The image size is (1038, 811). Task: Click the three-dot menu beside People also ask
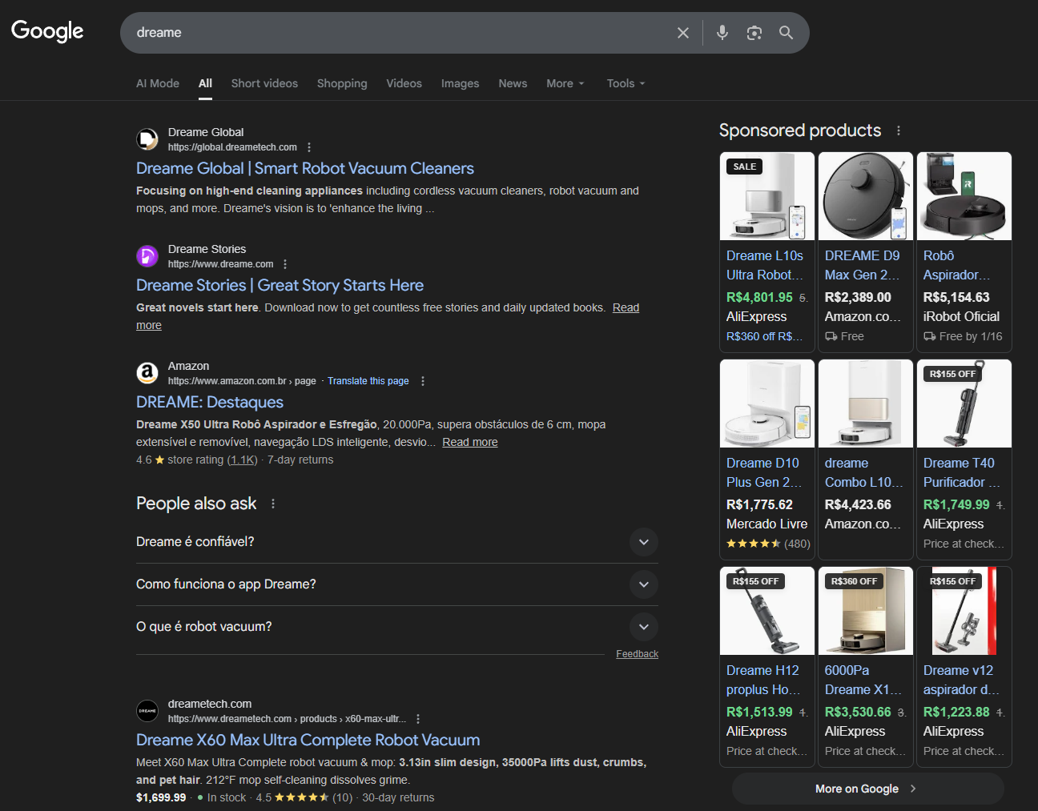273,504
